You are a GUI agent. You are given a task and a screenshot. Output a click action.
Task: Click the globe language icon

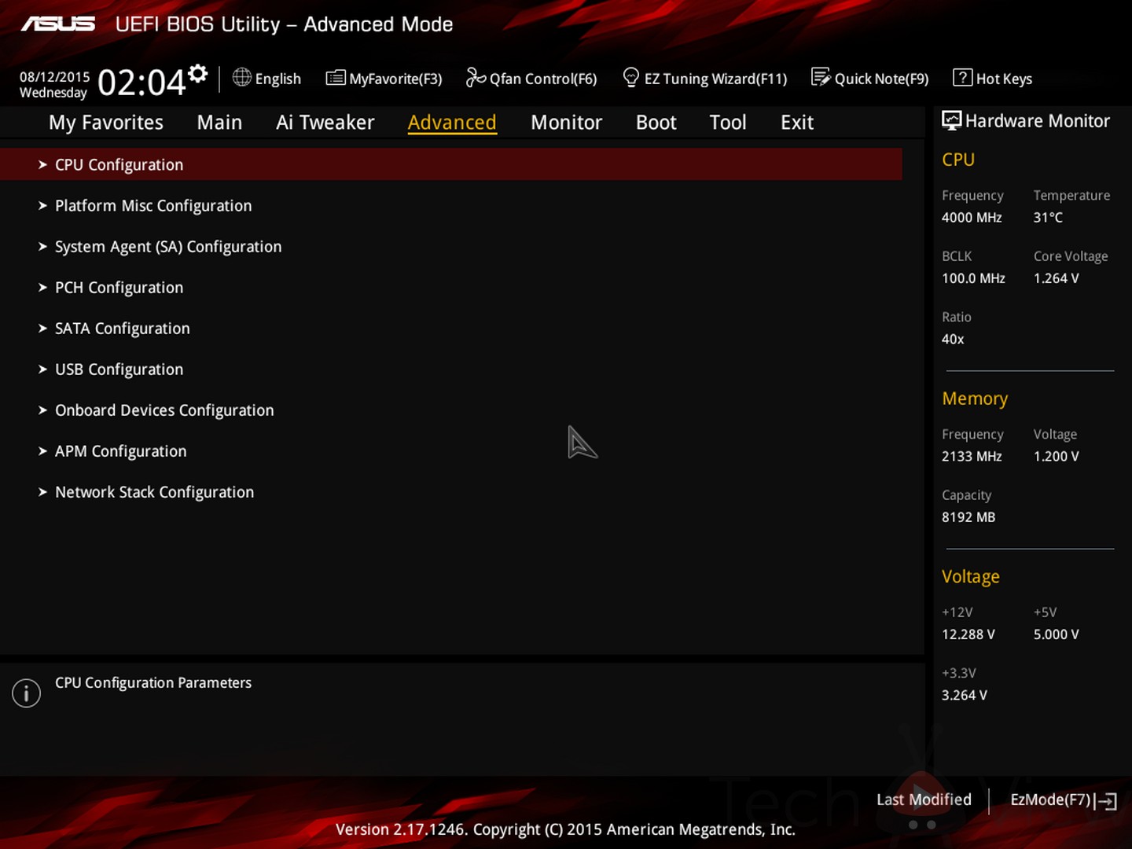(x=242, y=77)
